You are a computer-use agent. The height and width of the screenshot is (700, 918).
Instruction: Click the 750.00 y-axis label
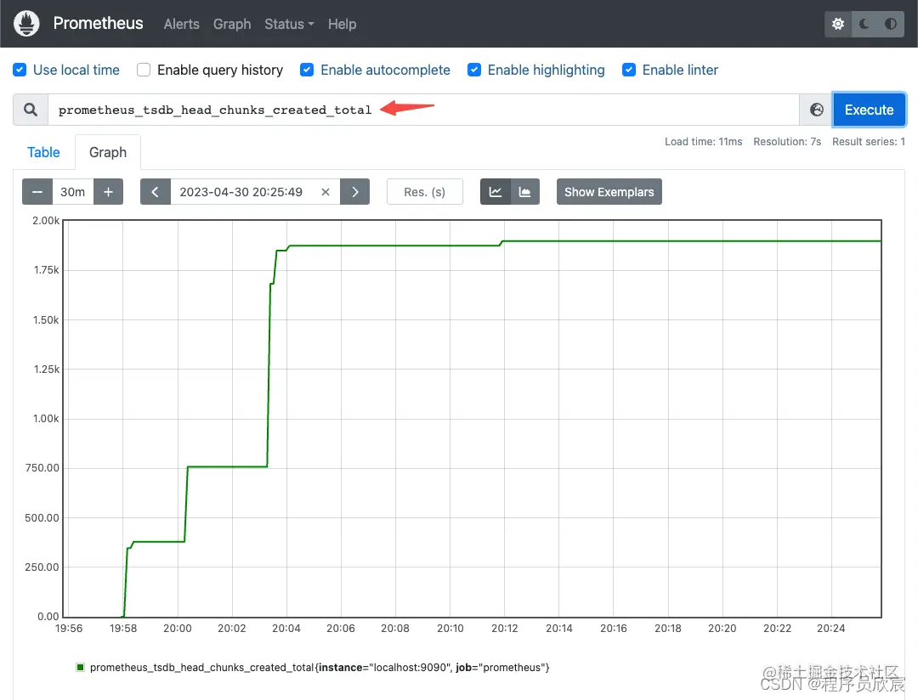42,467
